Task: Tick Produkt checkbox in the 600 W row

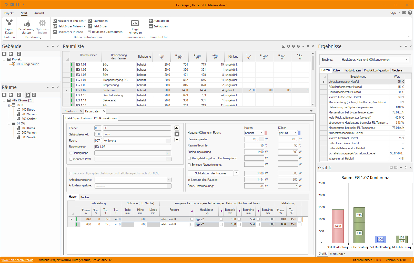Action: tap(192, 225)
